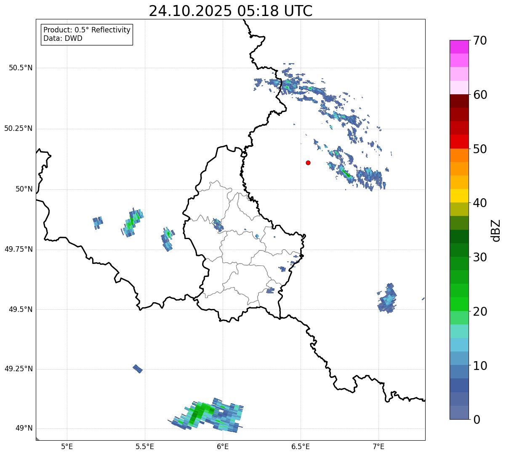
Task: Click the small radar echo near 5.2°E 49.85°N
Action: tap(98, 222)
